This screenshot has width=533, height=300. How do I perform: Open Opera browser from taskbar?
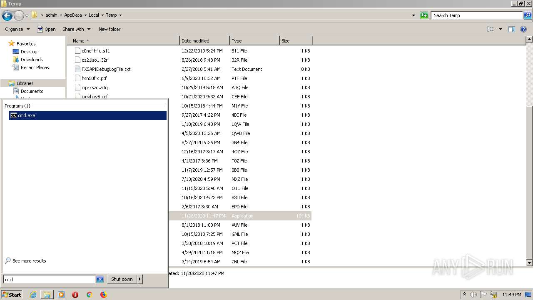click(75, 295)
